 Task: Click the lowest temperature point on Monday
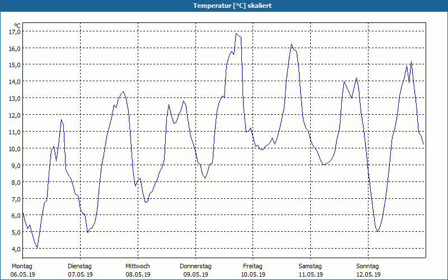(x=37, y=247)
